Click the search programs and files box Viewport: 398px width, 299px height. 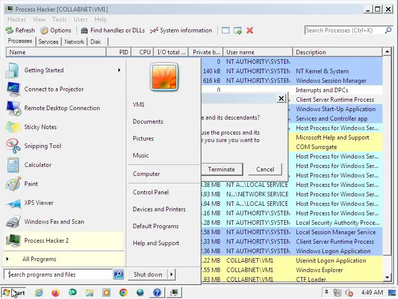[x=58, y=275]
